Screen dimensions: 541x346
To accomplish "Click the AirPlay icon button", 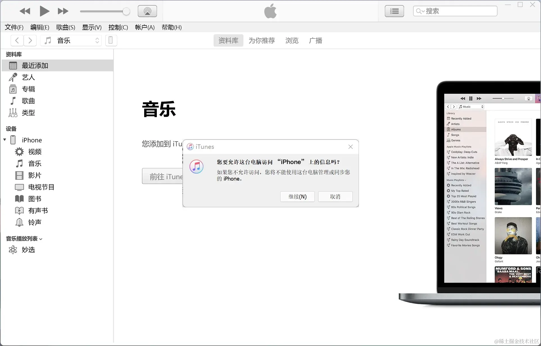I will pyautogui.click(x=147, y=11).
